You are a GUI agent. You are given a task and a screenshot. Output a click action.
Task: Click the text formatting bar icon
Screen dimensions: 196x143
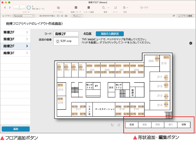[174, 16]
